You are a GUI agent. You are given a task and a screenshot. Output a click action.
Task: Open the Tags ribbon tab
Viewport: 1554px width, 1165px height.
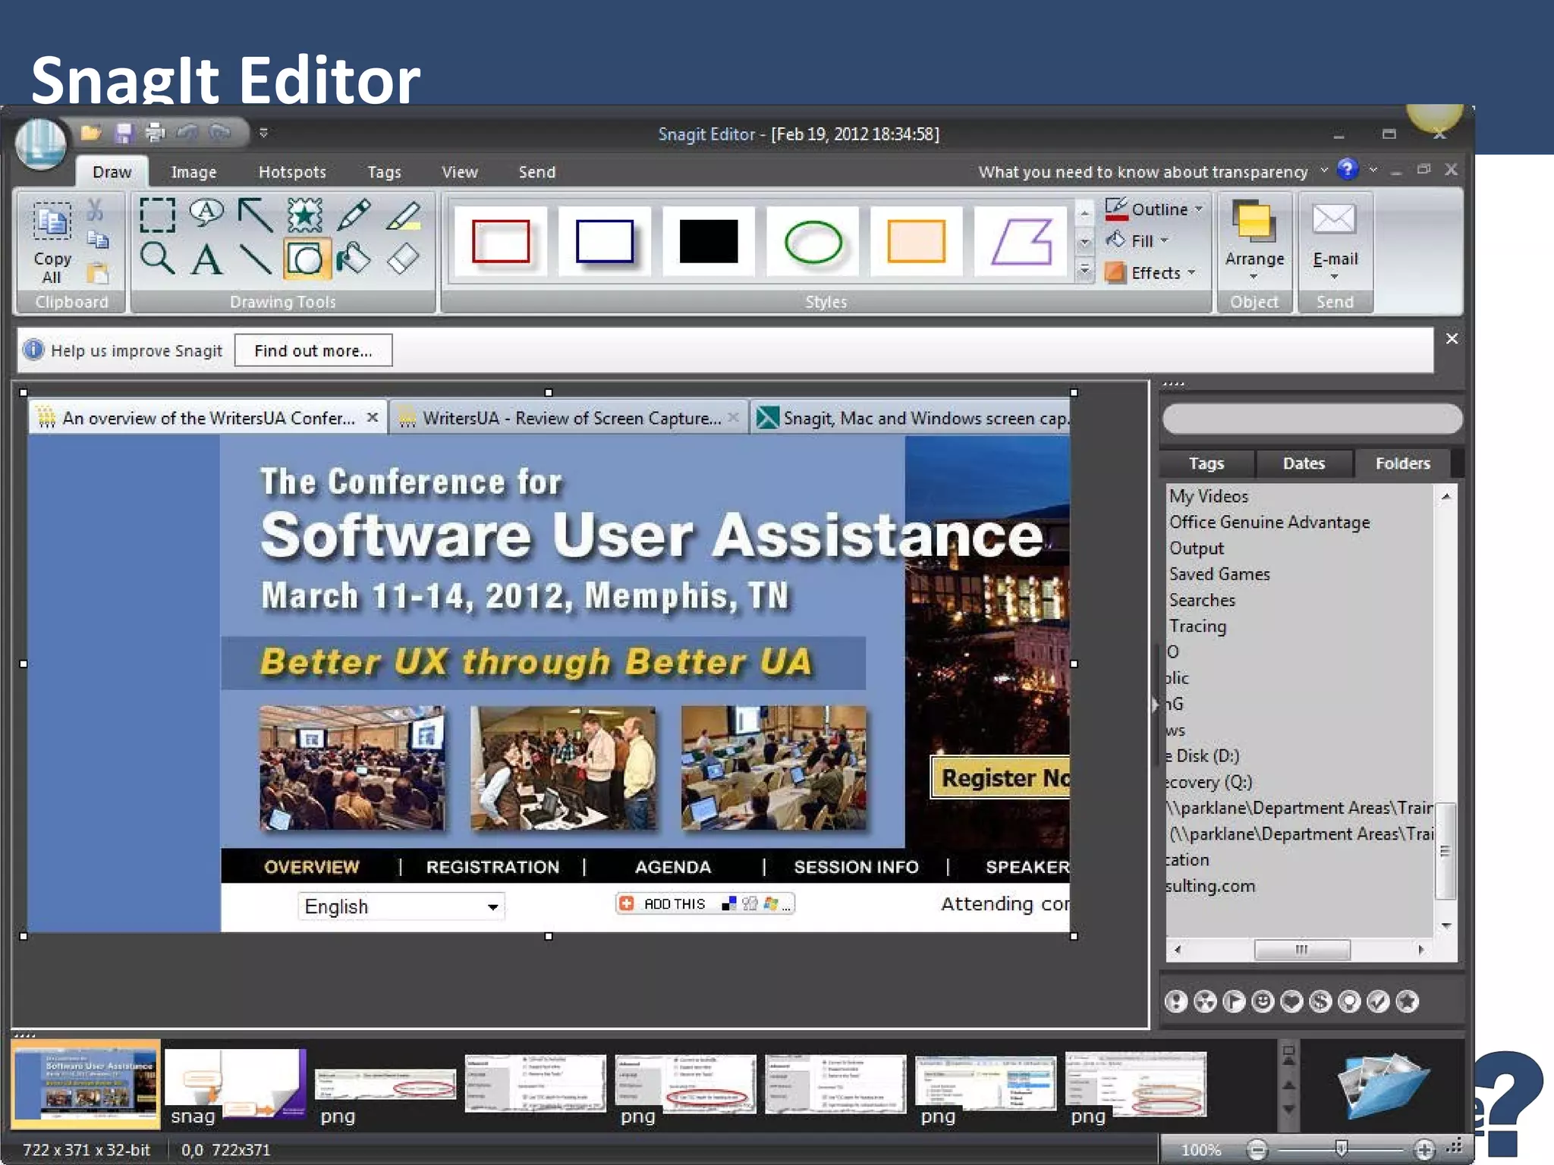click(x=384, y=172)
